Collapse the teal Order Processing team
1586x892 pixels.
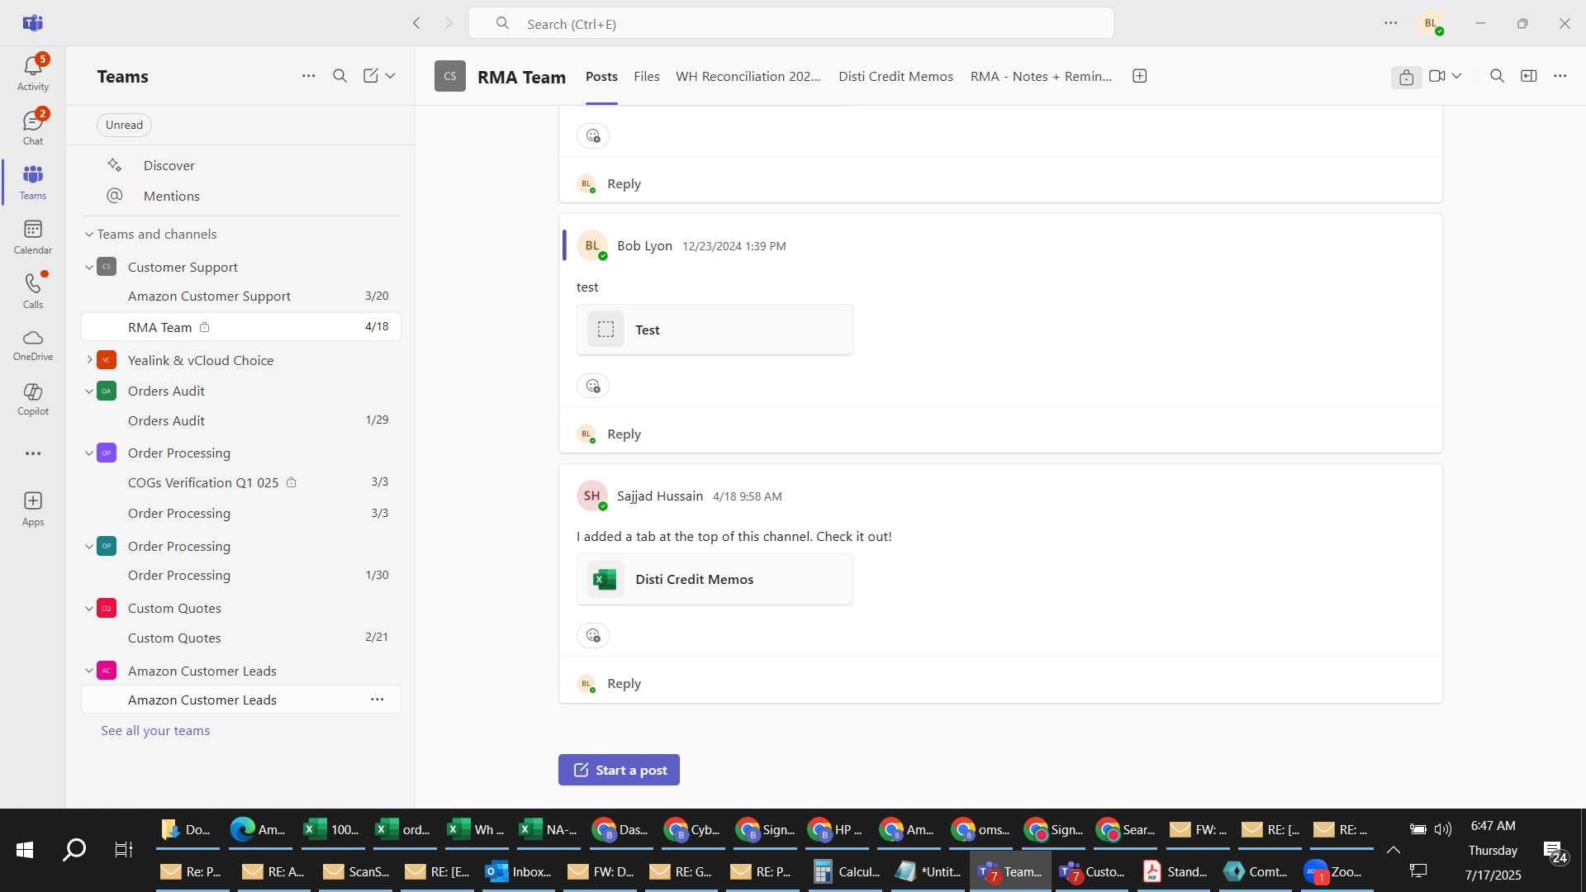89,547
